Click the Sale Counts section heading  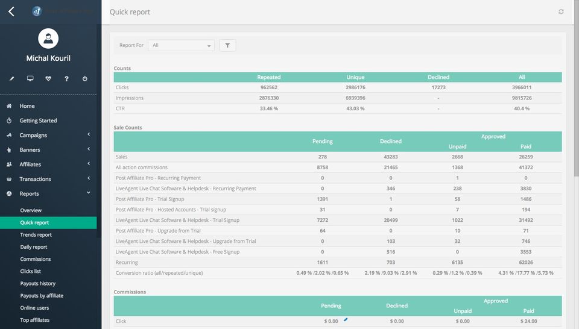(128, 128)
